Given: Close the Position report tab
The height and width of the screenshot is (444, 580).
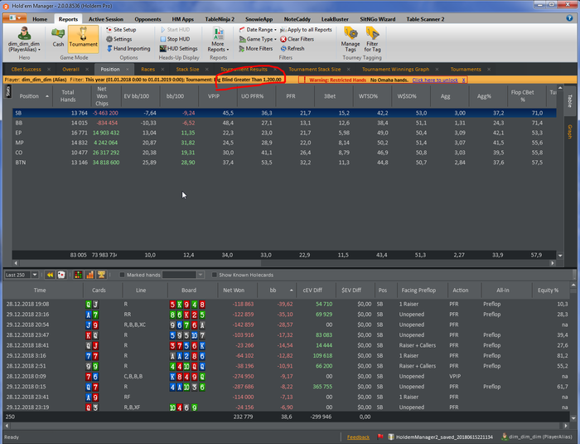Looking at the screenshot, I should pos(128,70).
